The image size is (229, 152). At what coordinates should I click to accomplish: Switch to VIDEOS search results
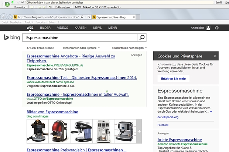62,28
